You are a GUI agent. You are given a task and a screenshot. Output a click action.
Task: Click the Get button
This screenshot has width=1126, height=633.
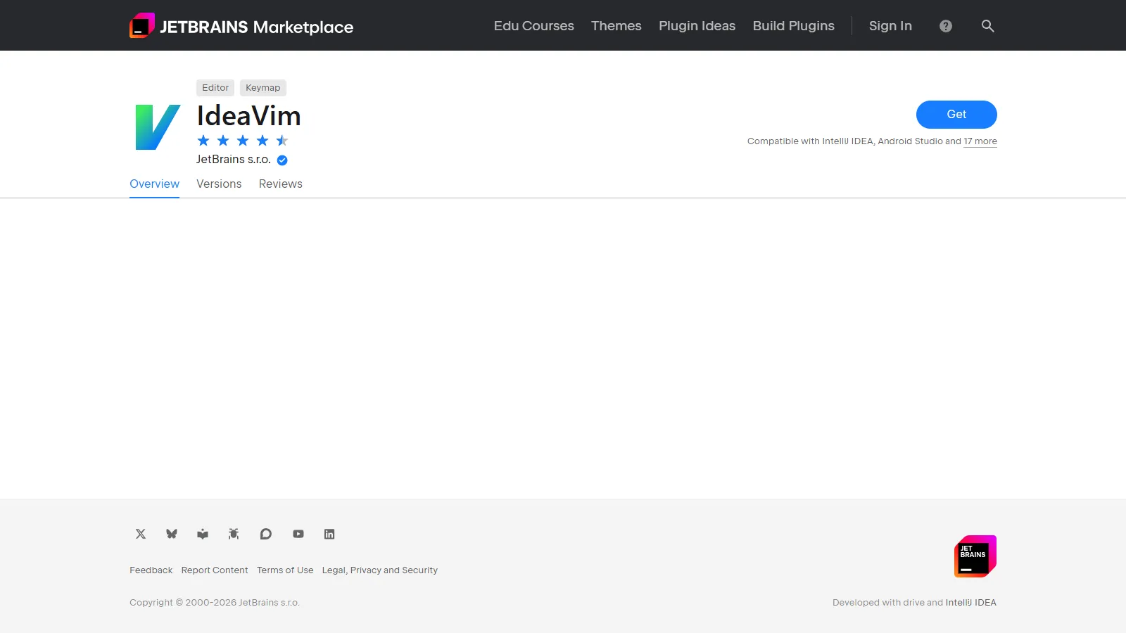(x=956, y=114)
